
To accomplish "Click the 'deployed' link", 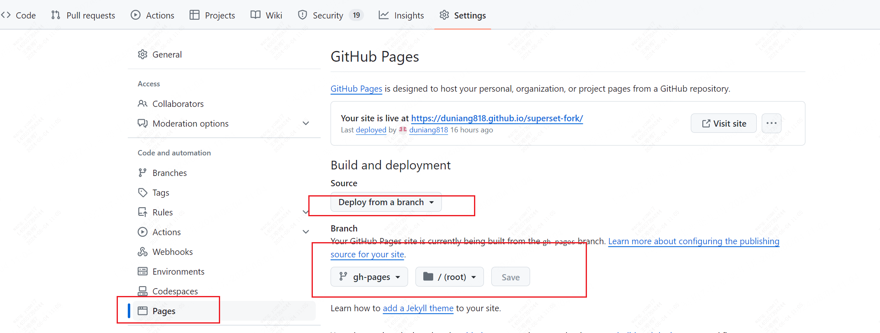I will pyautogui.click(x=371, y=130).
